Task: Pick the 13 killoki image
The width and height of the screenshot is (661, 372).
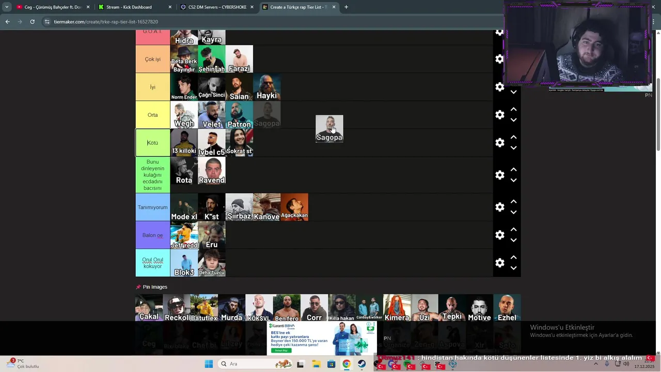Action: click(184, 143)
